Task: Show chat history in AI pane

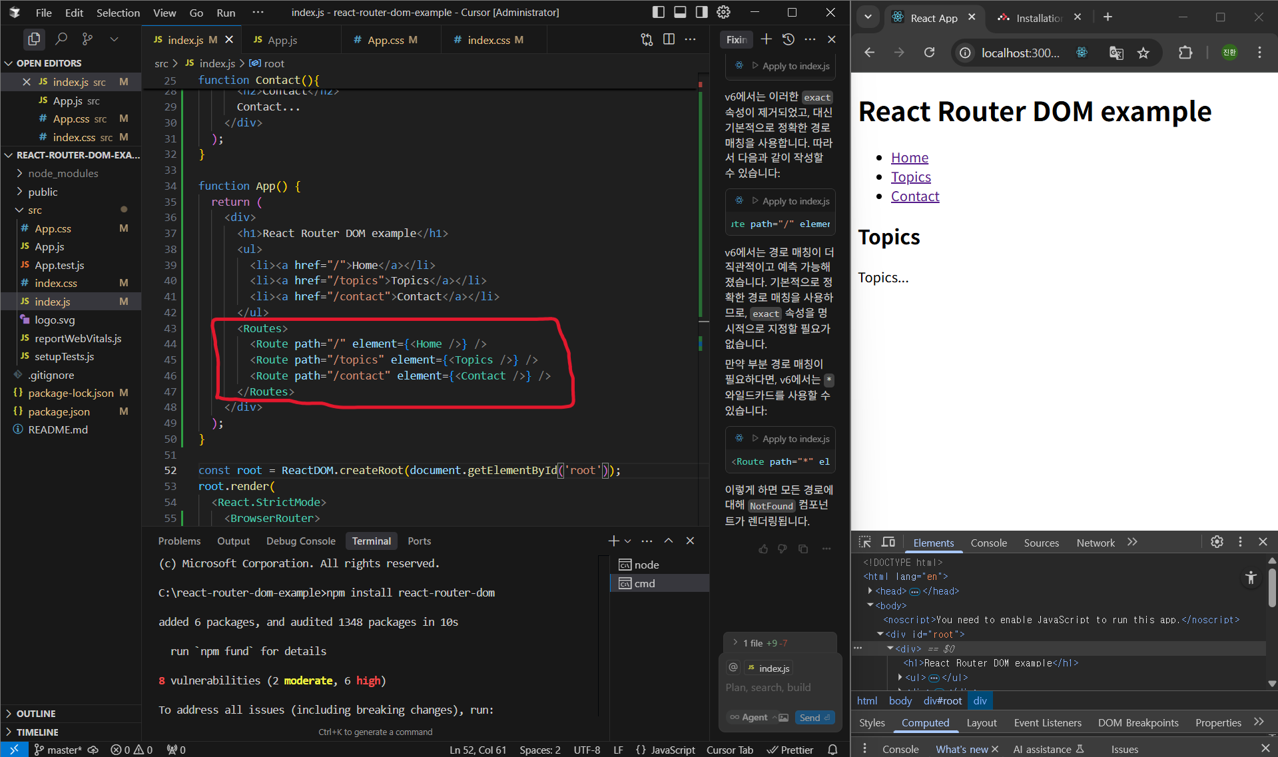Action: pyautogui.click(x=789, y=39)
